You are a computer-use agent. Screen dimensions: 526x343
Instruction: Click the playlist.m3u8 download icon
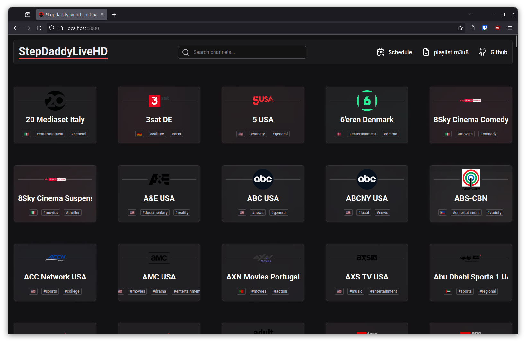(x=426, y=52)
